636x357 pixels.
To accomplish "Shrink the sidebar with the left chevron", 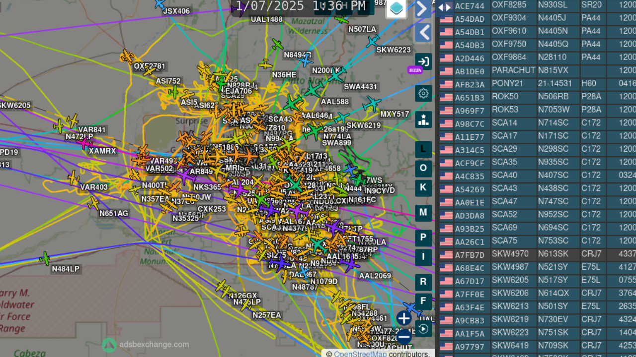I will [x=423, y=33].
